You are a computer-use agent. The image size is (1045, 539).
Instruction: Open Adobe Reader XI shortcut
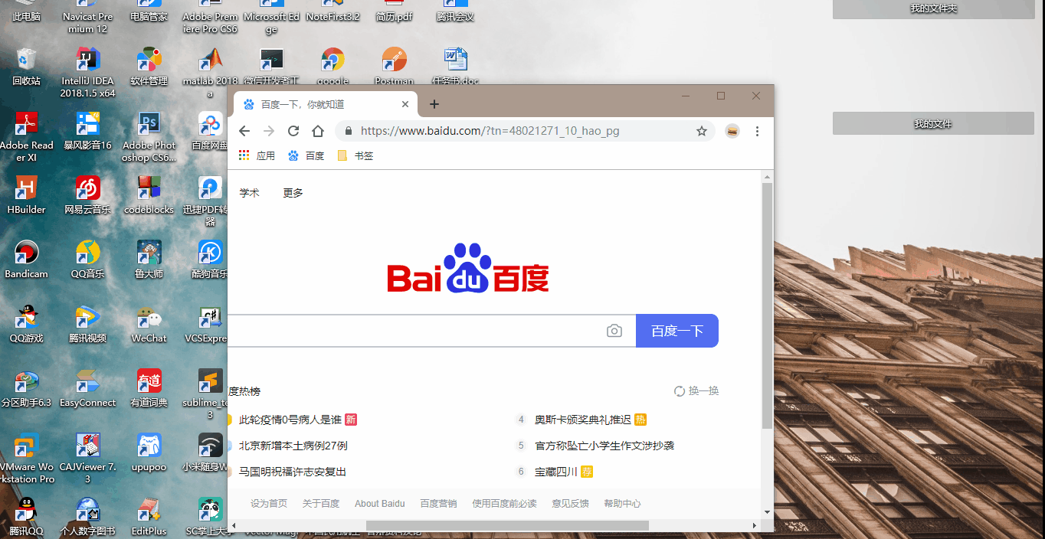[26, 136]
